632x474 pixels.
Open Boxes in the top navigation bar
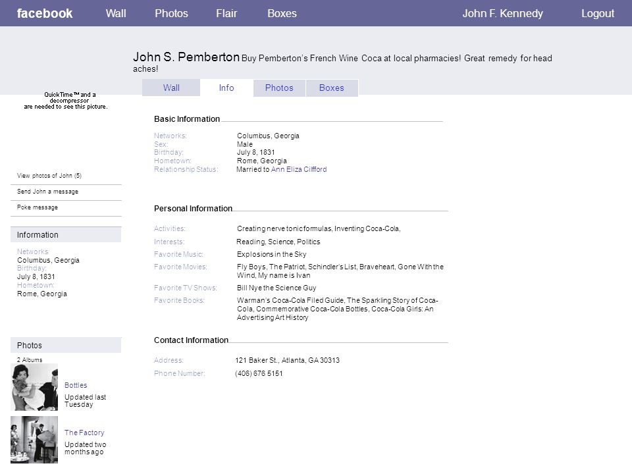coord(282,13)
